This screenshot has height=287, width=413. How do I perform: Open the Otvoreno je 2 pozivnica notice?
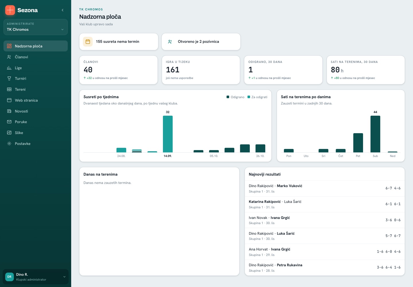pyautogui.click(x=201, y=42)
